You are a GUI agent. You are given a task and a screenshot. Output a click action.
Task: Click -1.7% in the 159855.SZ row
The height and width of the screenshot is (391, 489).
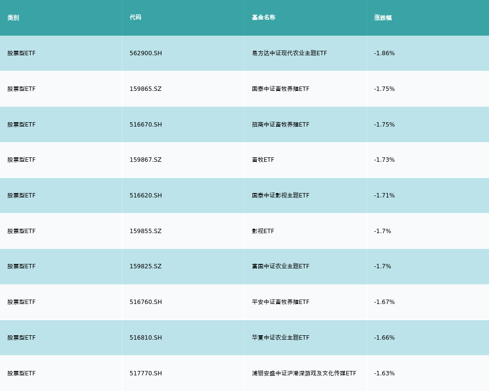coord(382,231)
